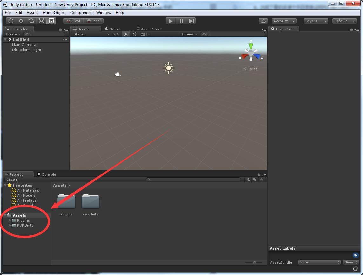The height and width of the screenshot is (275, 363).
Task: Select the Rect Transform tool
Action: coord(51,21)
